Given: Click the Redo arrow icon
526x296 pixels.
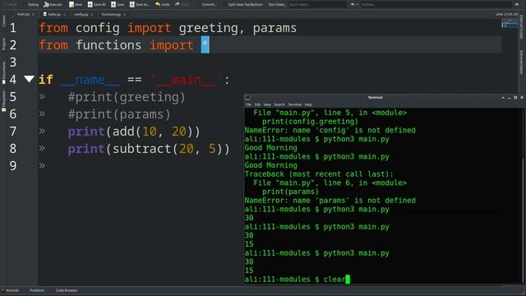Looking at the screenshot, I should click(178, 4).
